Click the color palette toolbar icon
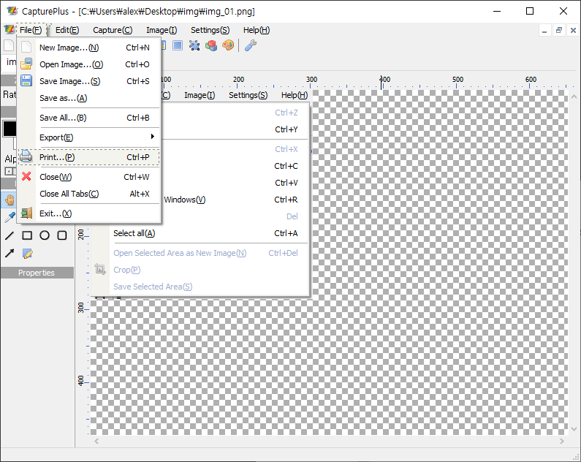This screenshot has width=581, height=462. point(228,45)
